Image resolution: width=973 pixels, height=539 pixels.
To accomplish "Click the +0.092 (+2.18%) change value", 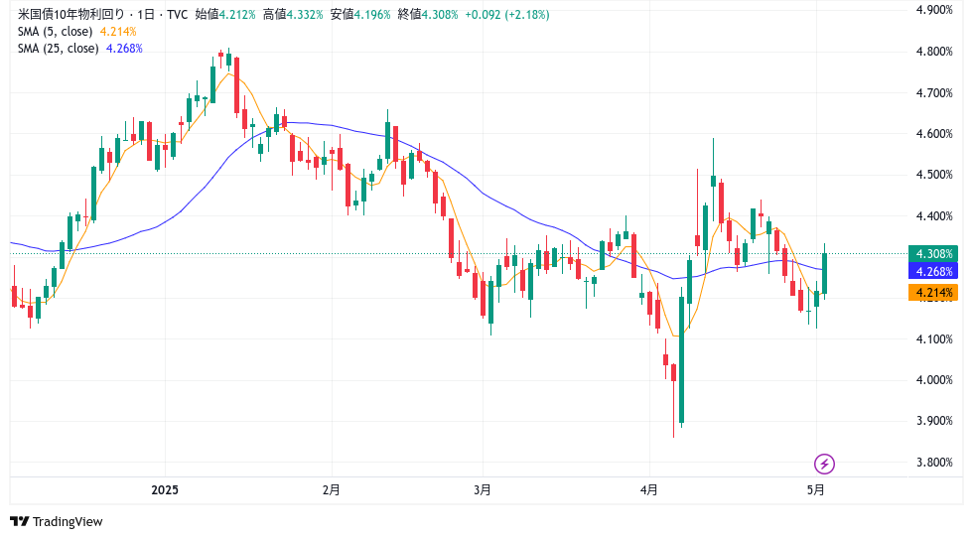I will click(x=507, y=14).
